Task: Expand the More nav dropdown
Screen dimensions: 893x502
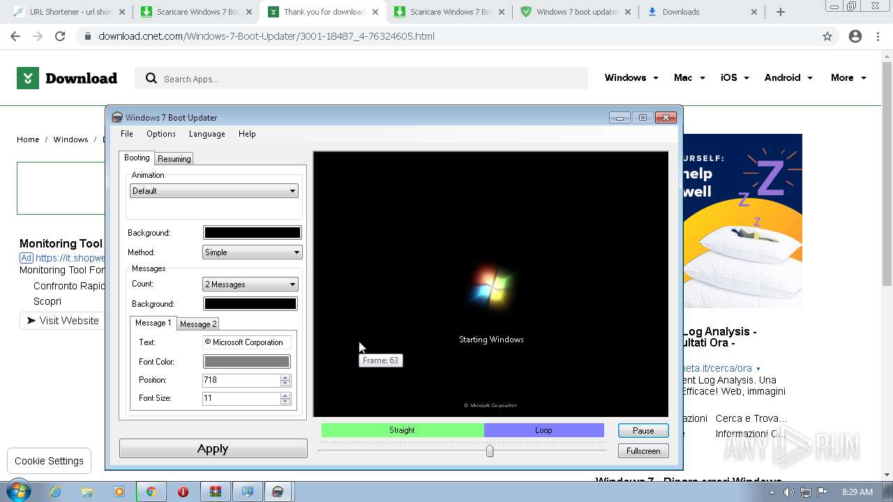Action: [x=848, y=78]
